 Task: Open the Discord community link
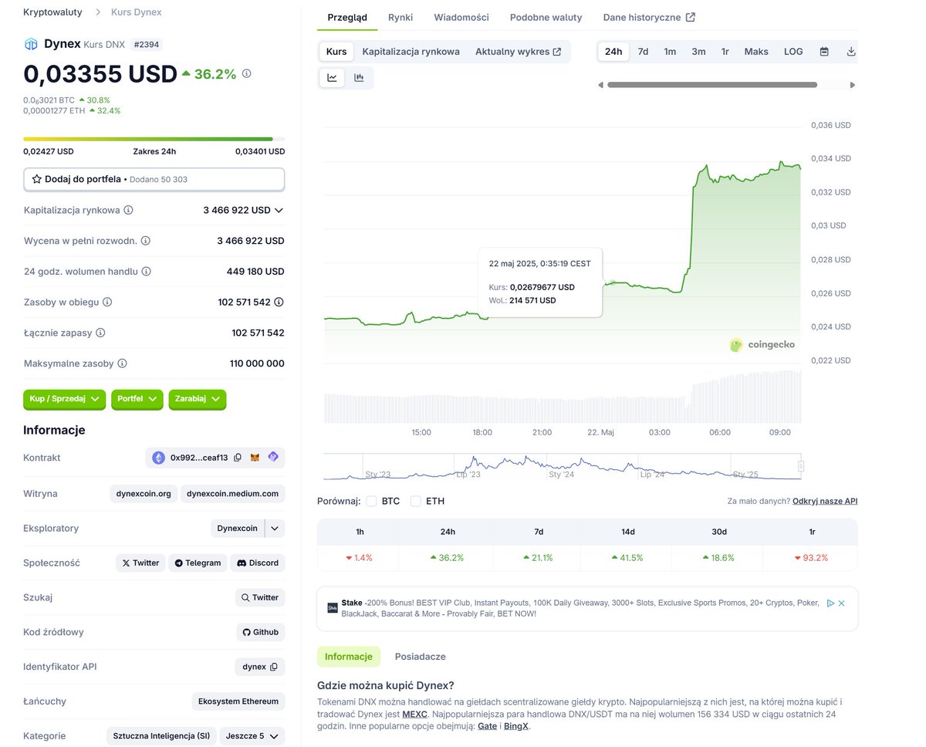[x=258, y=563]
